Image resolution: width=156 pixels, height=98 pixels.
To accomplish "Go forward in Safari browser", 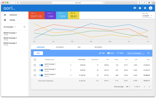I will click(x=14, y=3).
